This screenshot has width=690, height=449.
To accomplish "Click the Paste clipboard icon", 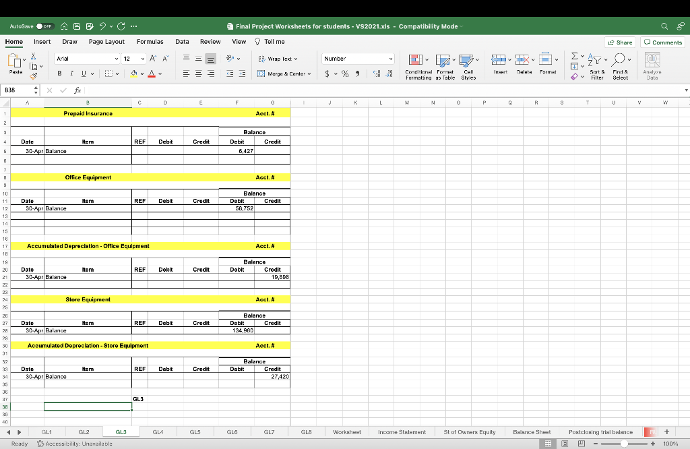I will pos(15,61).
